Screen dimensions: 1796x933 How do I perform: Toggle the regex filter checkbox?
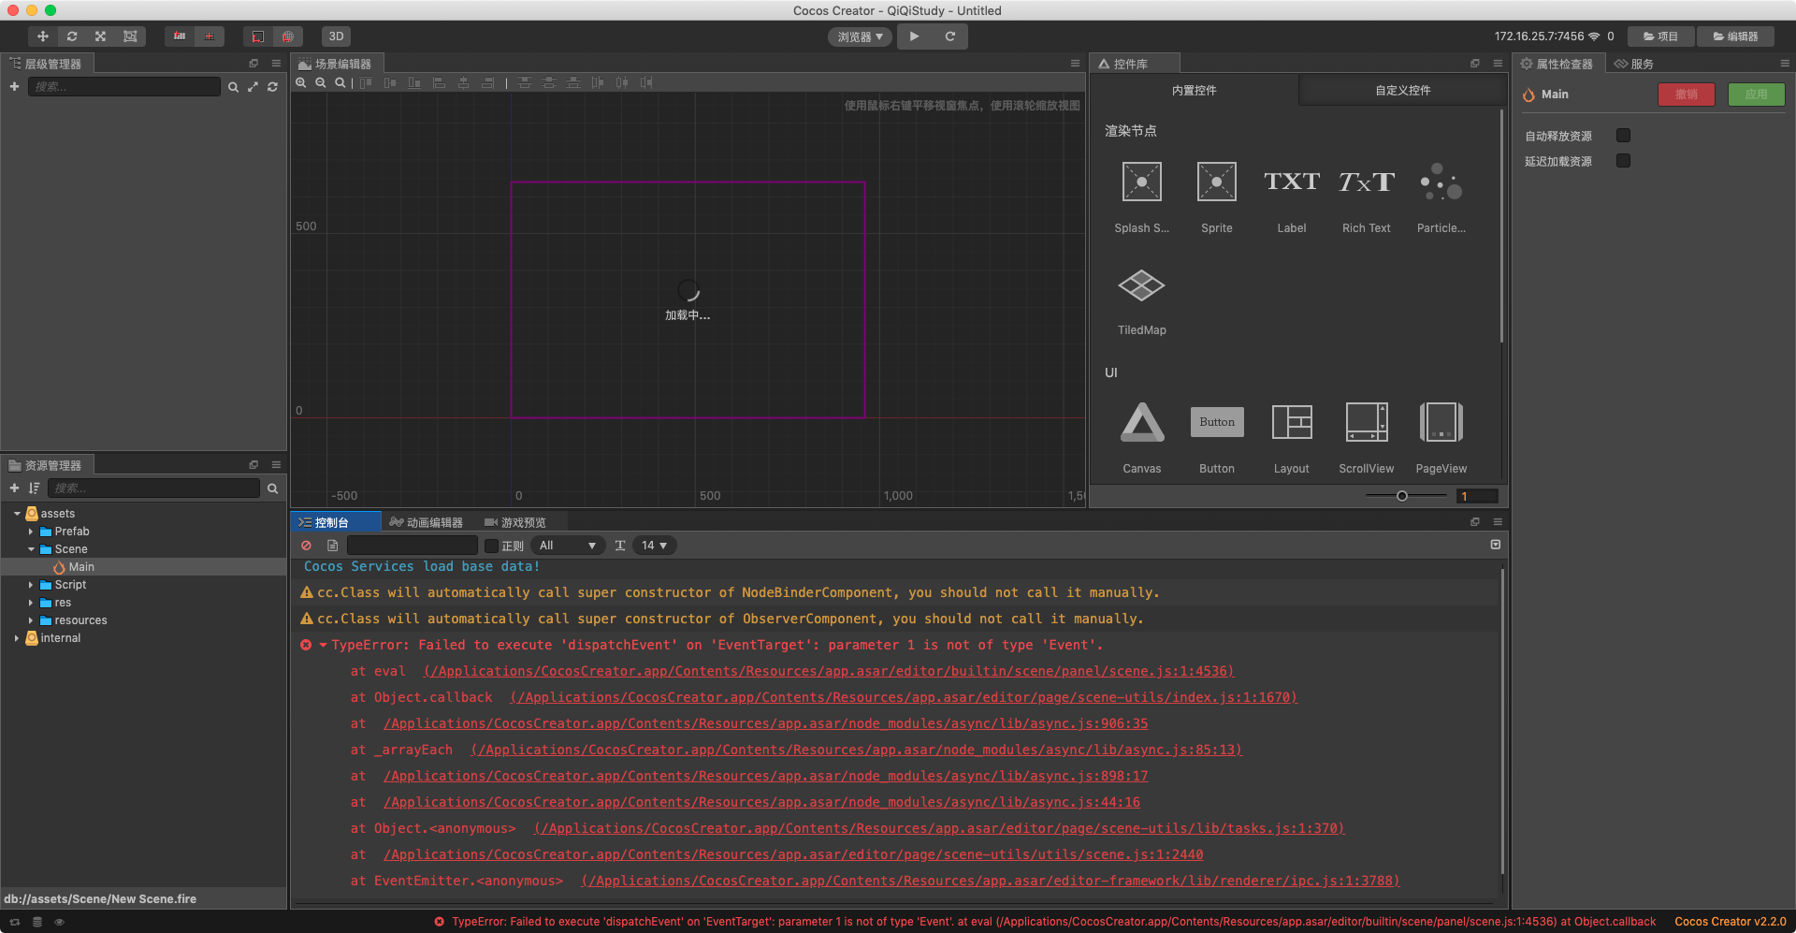click(x=491, y=546)
